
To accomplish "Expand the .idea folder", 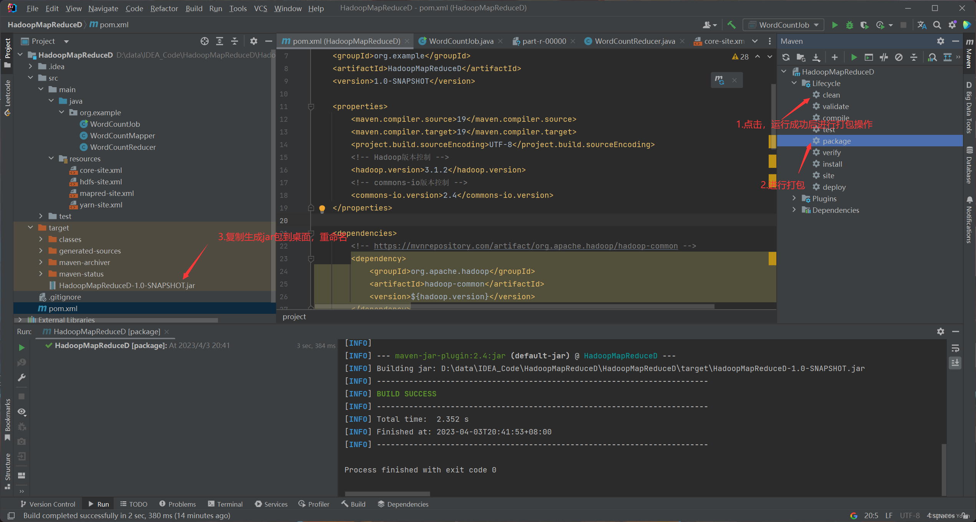I will [30, 66].
